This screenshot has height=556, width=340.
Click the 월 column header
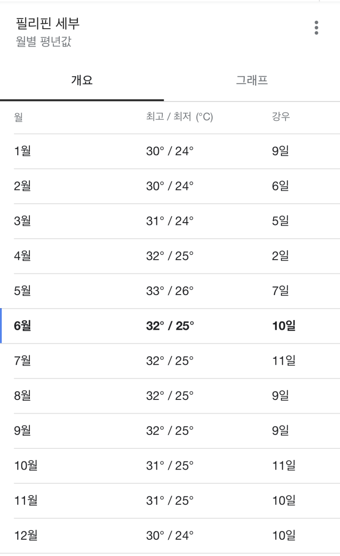tap(18, 118)
